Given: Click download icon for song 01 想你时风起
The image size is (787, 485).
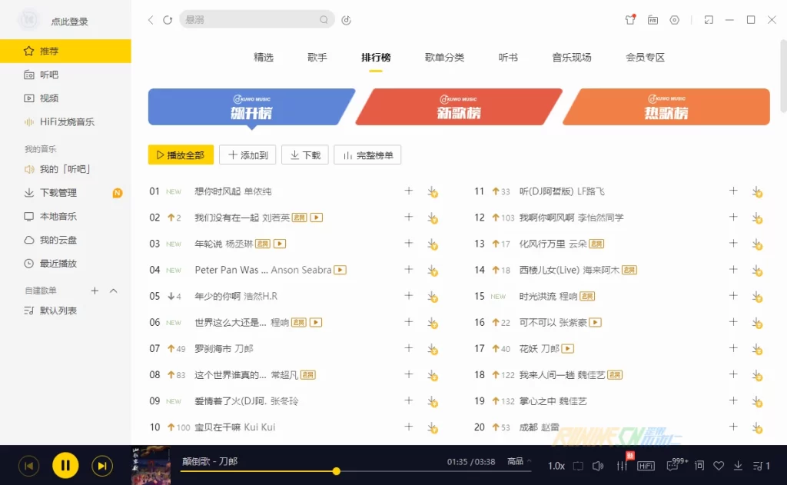Looking at the screenshot, I should (433, 191).
